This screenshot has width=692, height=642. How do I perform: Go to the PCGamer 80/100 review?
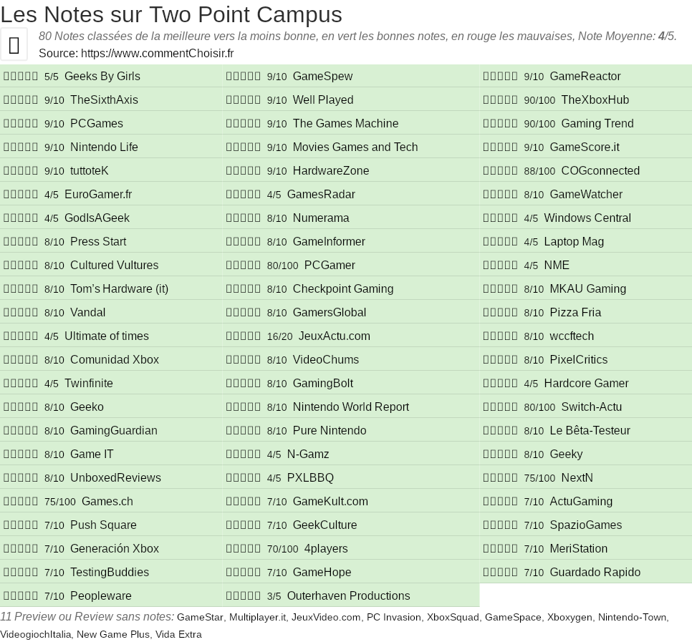pyautogui.click(x=330, y=266)
